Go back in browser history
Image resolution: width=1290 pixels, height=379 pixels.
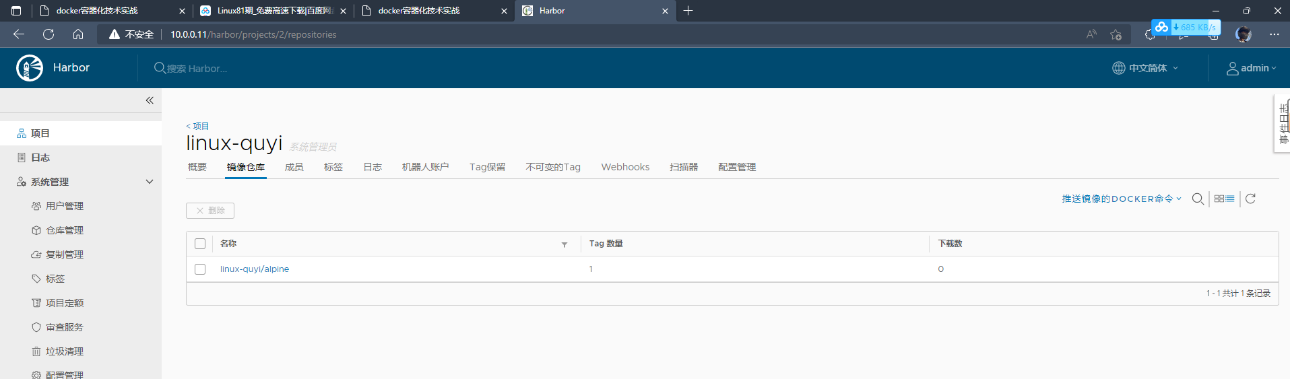pyautogui.click(x=19, y=34)
